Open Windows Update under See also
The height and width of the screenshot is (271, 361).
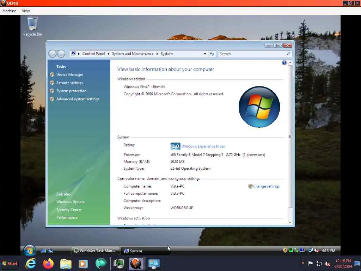(x=71, y=202)
